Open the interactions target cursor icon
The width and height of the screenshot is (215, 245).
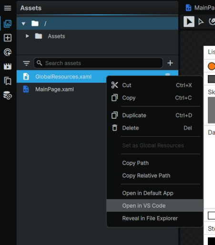[x=8, y=52]
